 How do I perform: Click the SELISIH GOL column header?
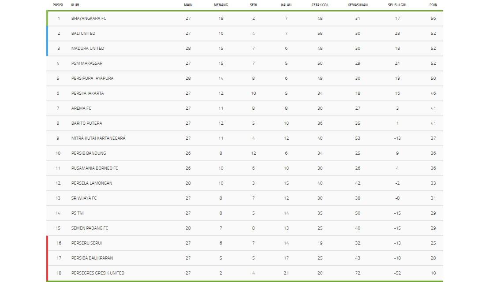pyautogui.click(x=397, y=5)
